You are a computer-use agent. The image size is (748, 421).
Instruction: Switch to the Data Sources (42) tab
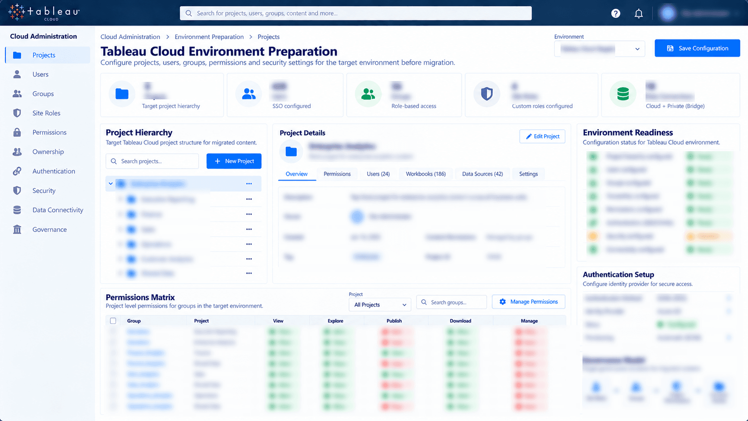[x=482, y=174]
